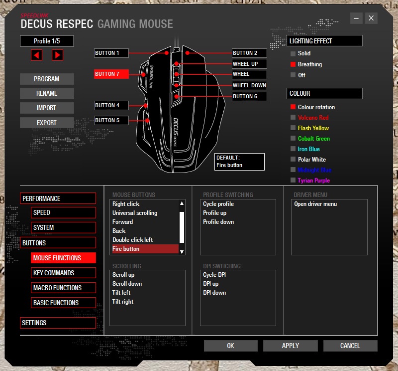Confirm changes with OK button

click(231, 346)
